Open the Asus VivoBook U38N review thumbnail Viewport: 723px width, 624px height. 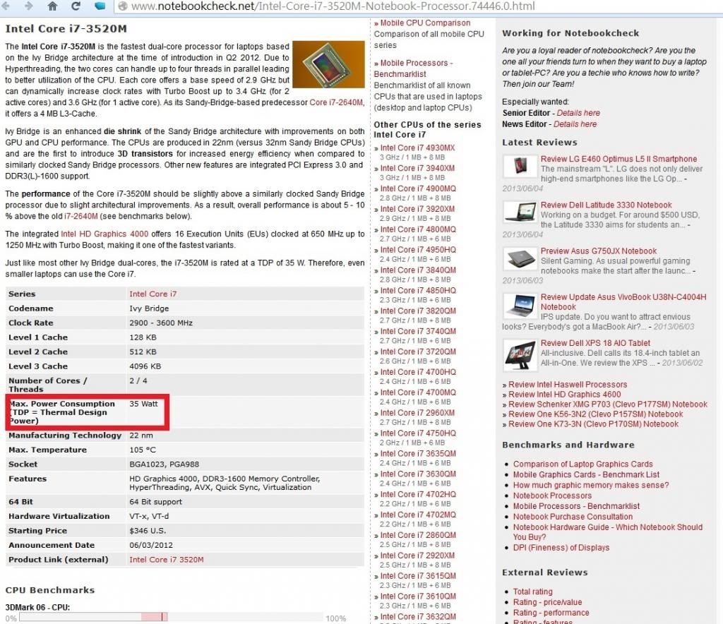[520, 305]
